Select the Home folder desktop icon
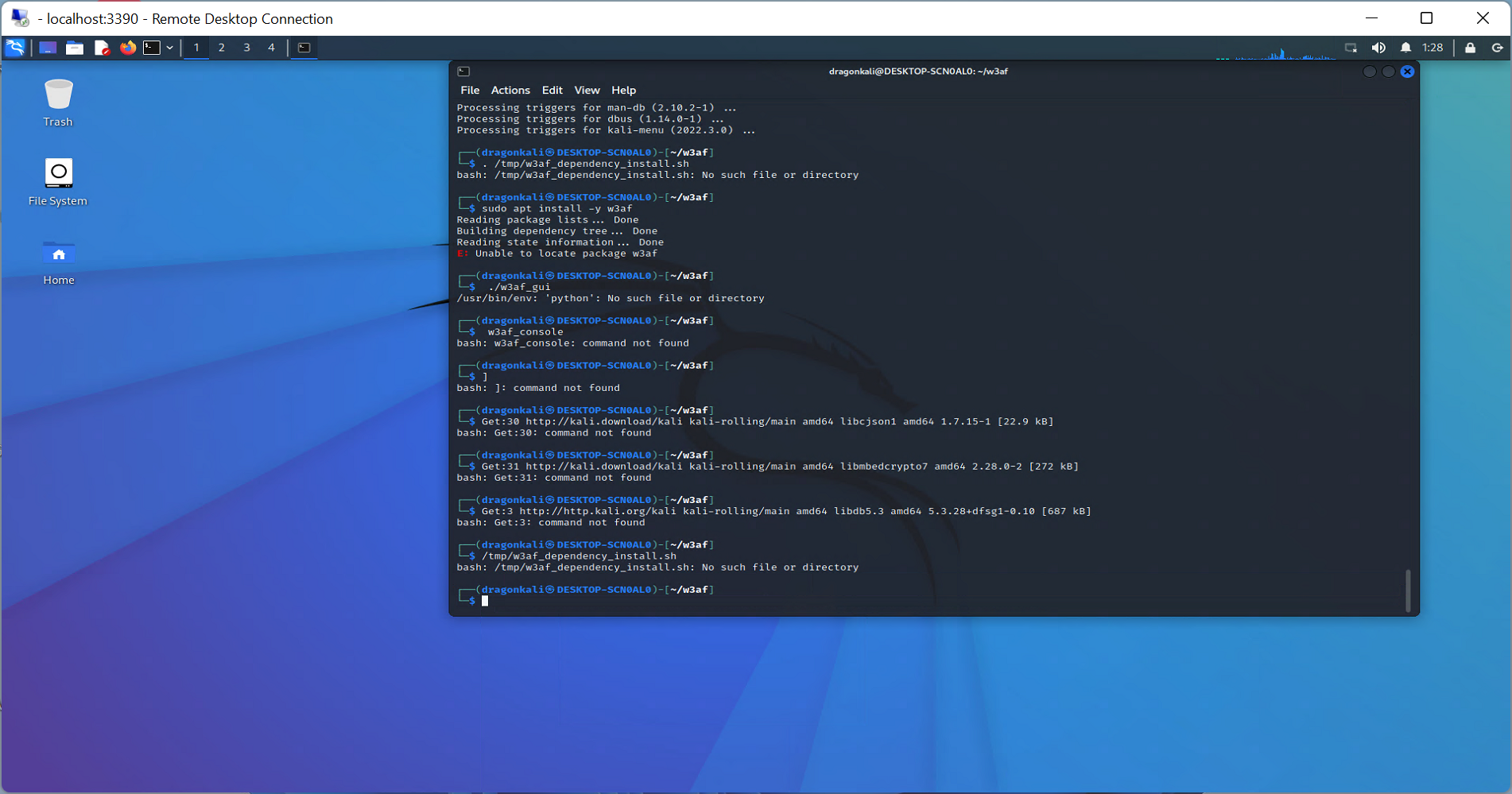The image size is (1512, 794). tap(58, 262)
